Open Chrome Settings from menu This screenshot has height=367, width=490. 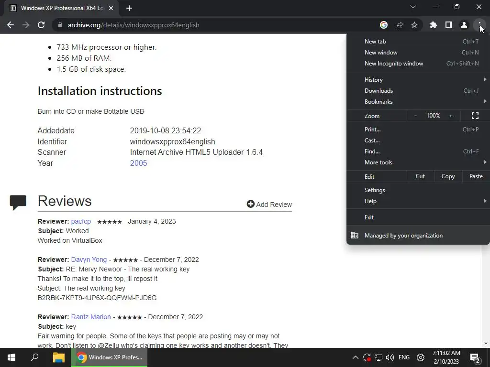click(418, 190)
